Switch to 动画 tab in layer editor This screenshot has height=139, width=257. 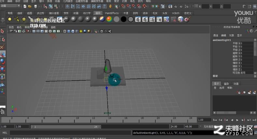point(236,84)
